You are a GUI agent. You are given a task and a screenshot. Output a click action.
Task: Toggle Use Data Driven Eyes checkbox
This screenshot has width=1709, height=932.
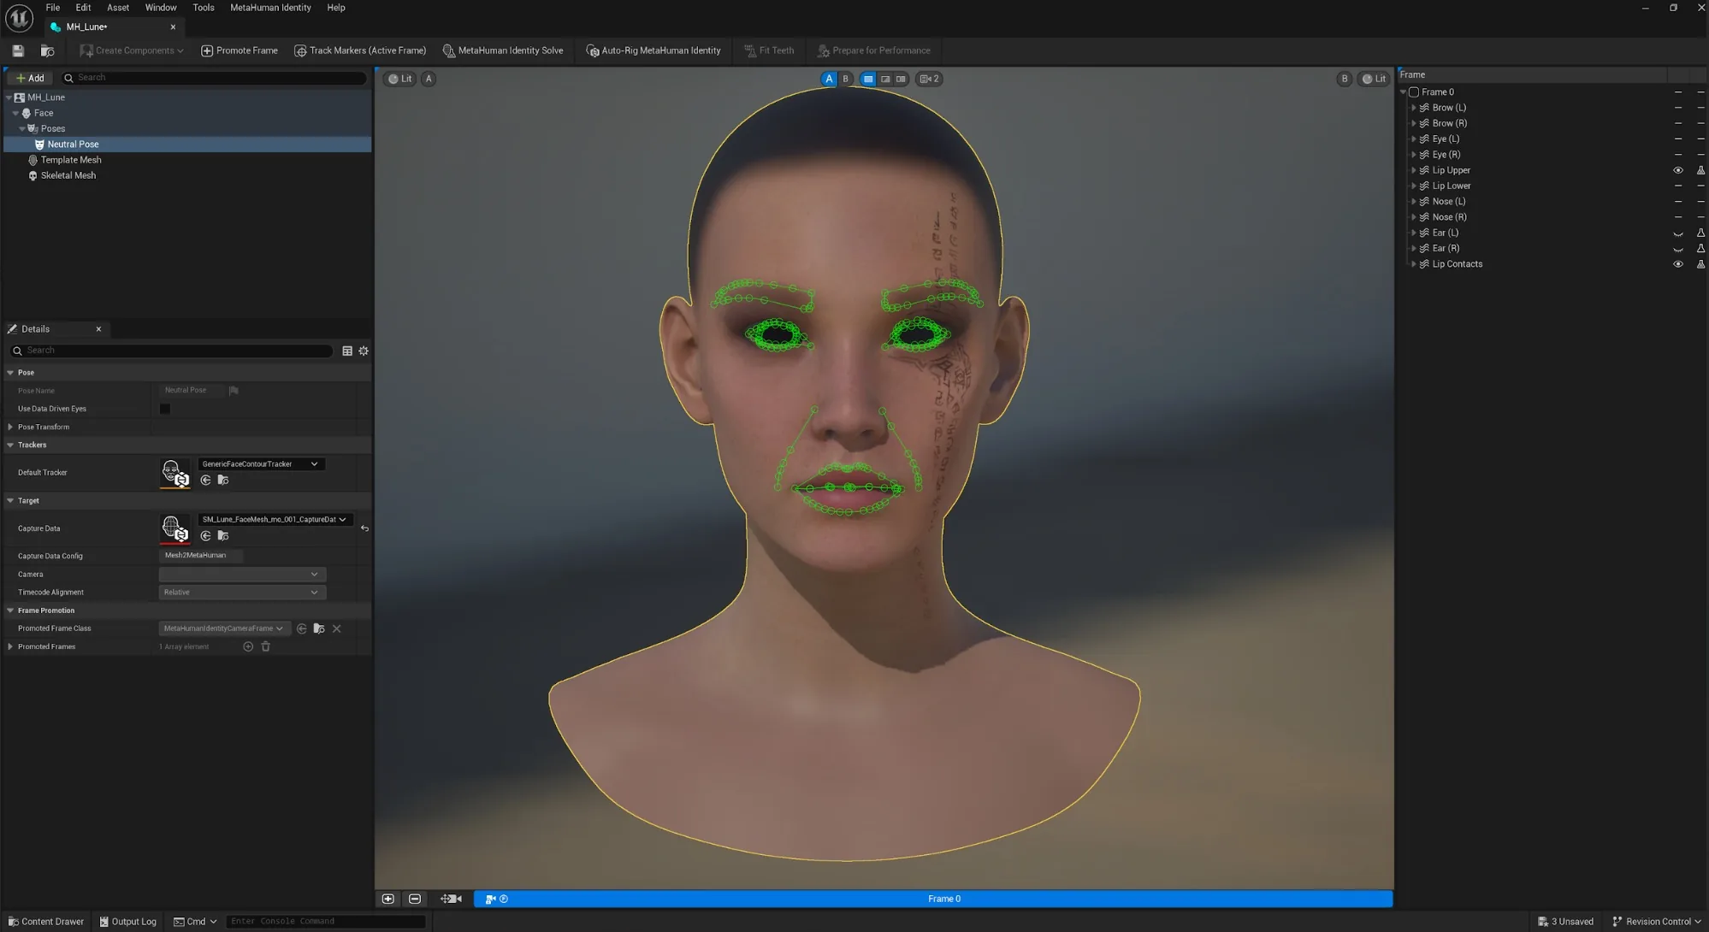[x=165, y=409]
